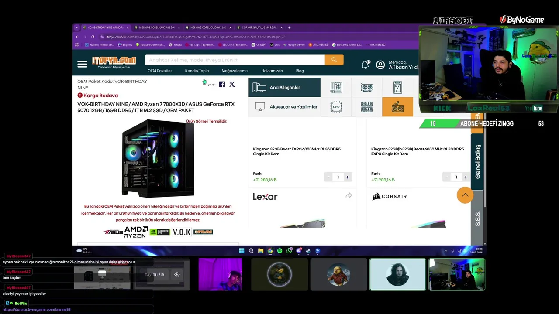Click the Lexar brand logo
Viewport: 559px width, 314px height.
265,197
